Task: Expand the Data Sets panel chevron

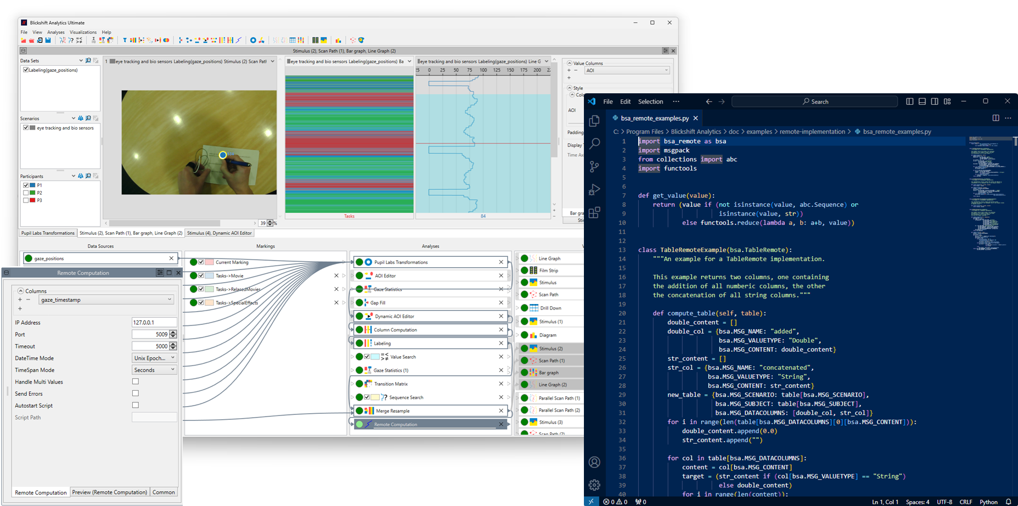Action: click(81, 61)
